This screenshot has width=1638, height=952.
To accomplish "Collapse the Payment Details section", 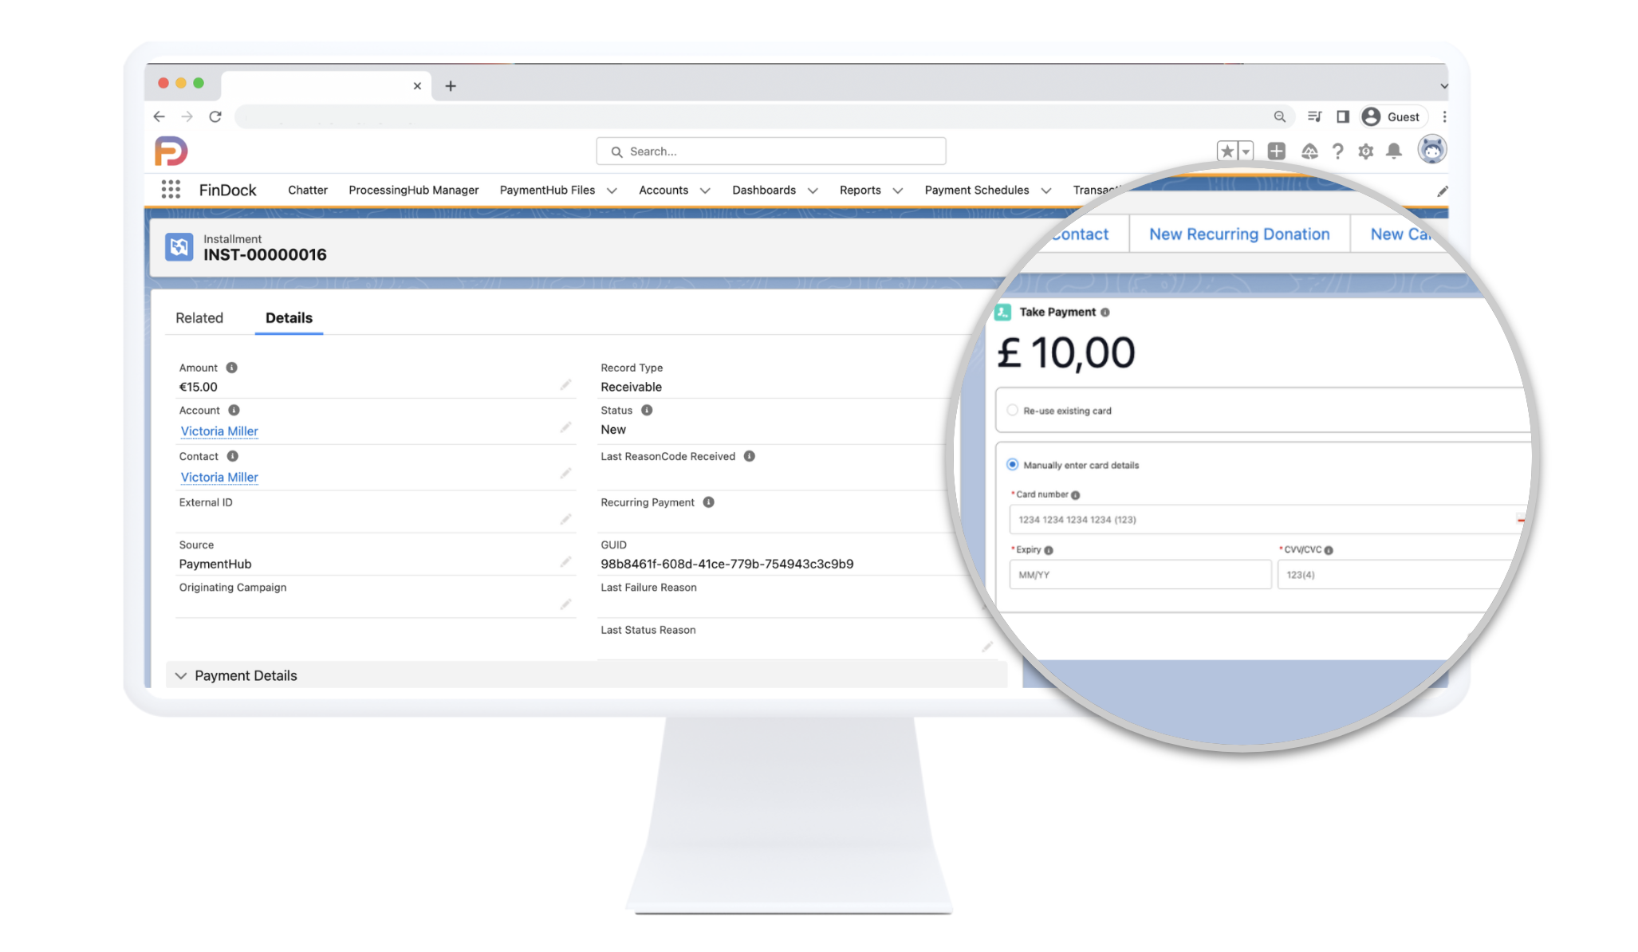I will click(x=181, y=675).
